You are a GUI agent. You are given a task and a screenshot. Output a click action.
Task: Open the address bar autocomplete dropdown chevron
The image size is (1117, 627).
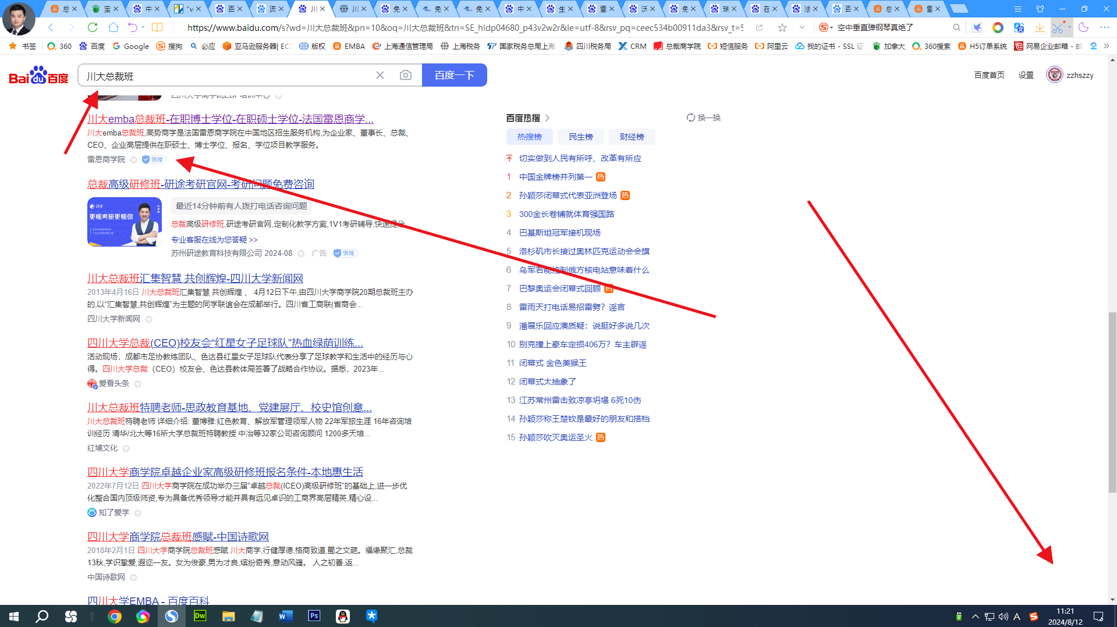[x=802, y=27]
